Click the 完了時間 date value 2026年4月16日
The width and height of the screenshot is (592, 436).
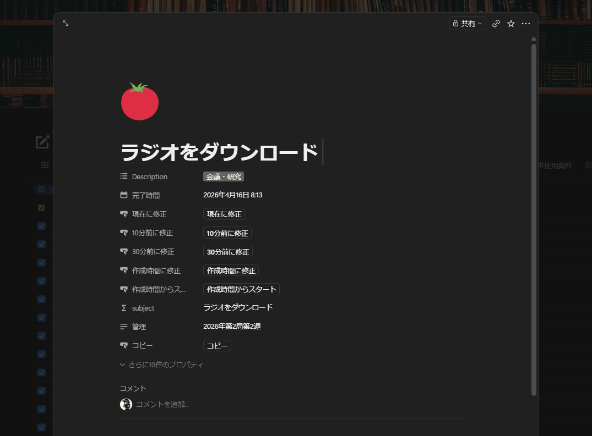tap(232, 195)
